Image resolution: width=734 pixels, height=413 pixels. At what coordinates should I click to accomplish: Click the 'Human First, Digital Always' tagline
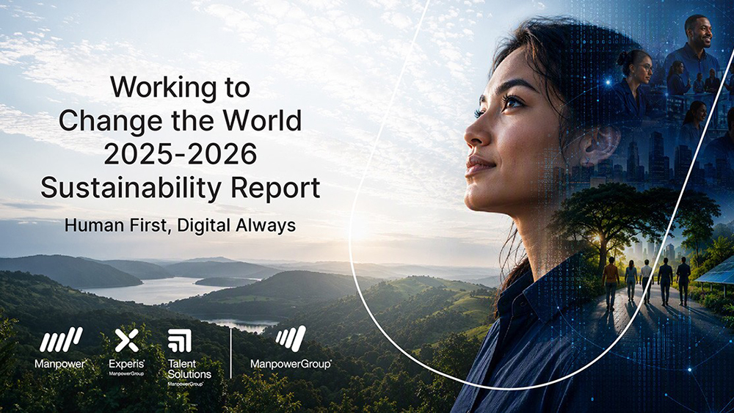point(181,225)
